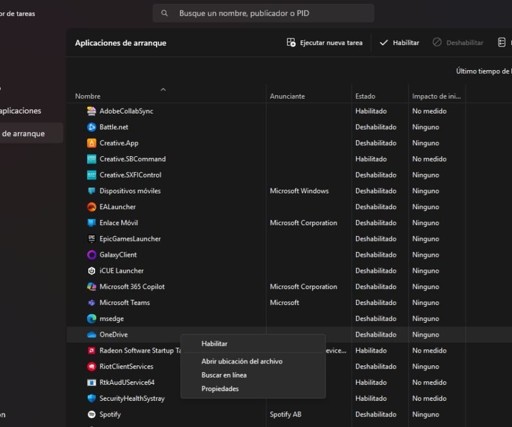Select the EpicGamesLauncher icon
The height and width of the screenshot is (427, 512).
coord(91,239)
